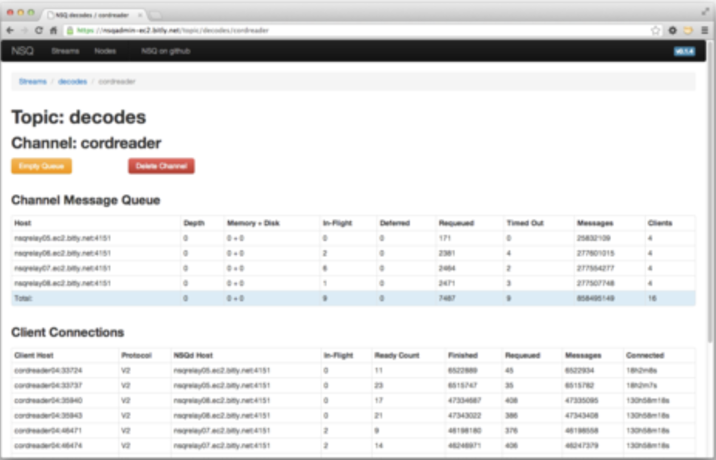The height and width of the screenshot is (460, 716).
Task: Select nsqrelay07 host in Channel Message Queue
Action: pos(63,268)
